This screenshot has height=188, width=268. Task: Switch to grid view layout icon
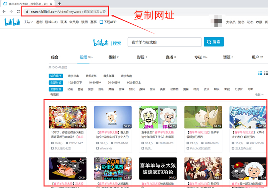pyautogui.click(x=260, y=73)
